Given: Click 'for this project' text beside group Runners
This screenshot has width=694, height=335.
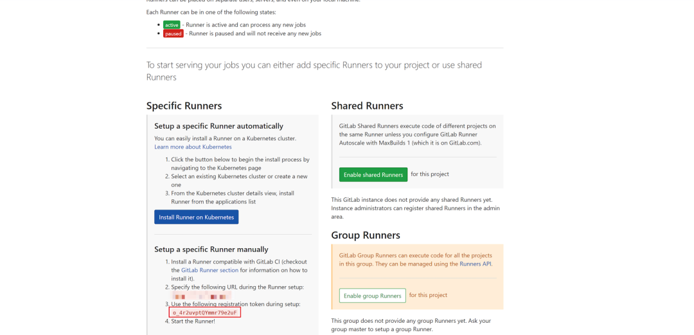Looking at the screenshot, I should tap(428, 295).
